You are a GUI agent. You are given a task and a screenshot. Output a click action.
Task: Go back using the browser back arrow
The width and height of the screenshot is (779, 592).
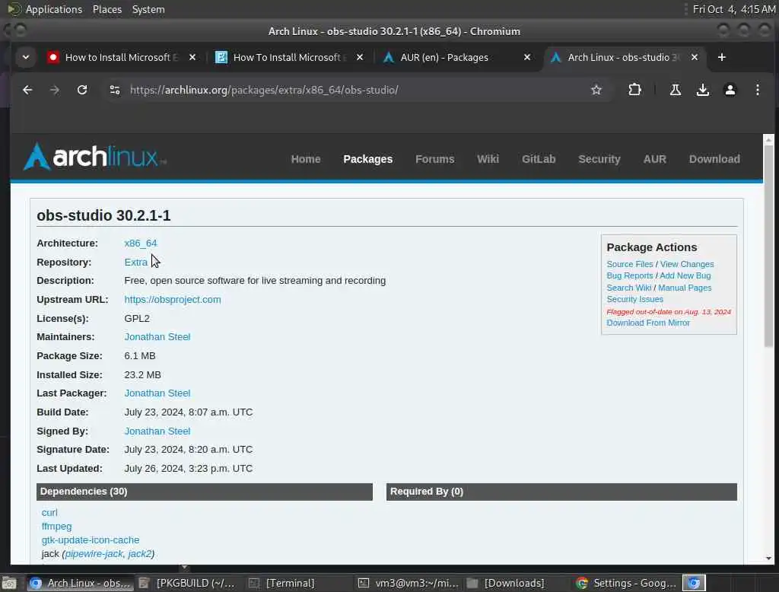[27, 90]
